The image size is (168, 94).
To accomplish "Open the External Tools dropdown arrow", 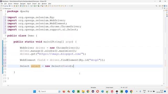I will pyautogui.click(x=44, y=6).
